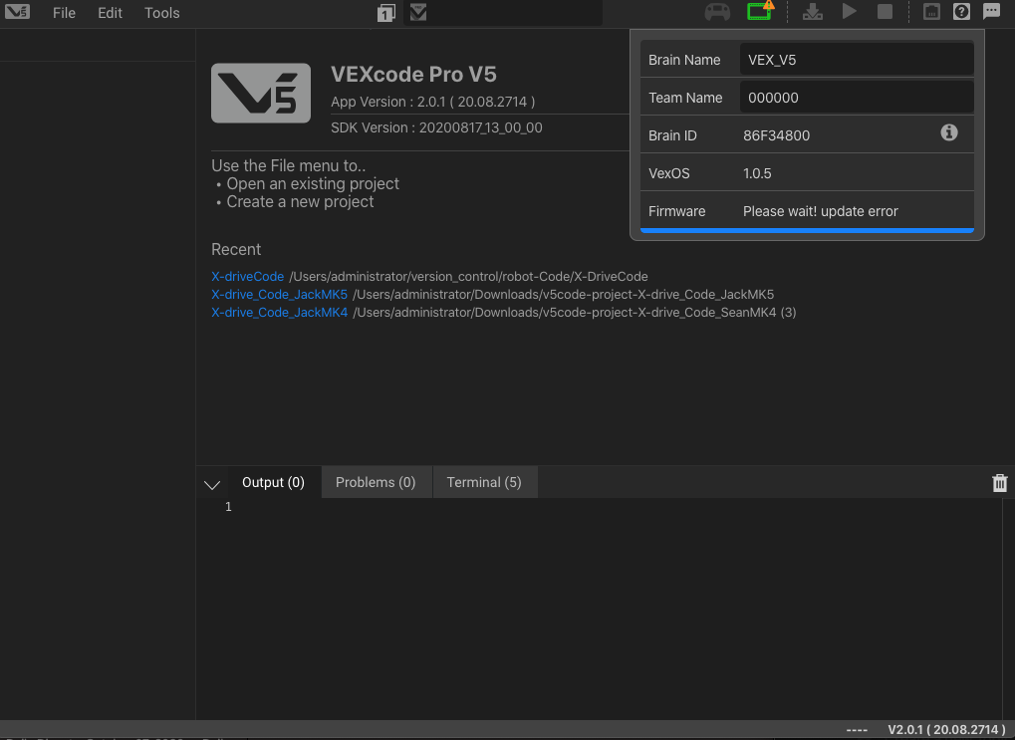The image size is (1015, 740).
Task: Click the Download to brain icon
Action: tap(813, 12)
